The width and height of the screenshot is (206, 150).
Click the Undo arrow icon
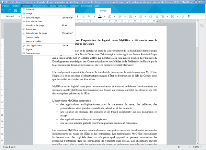pyautogui.click(x=3, y=11)
